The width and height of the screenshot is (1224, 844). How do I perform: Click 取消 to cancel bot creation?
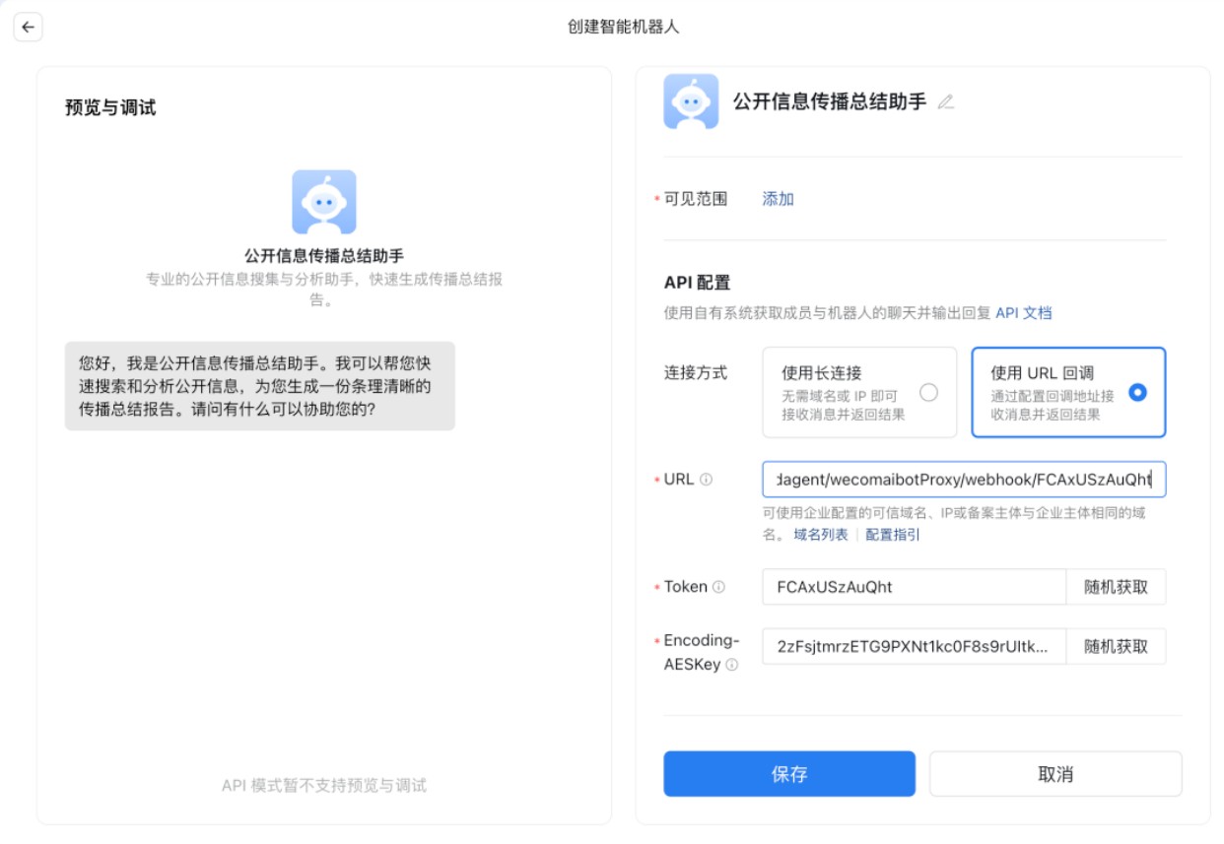tap(1055, 773)
